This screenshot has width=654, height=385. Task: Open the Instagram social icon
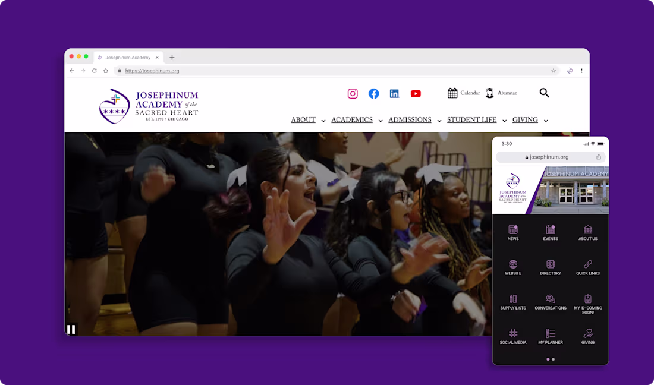coord(353,94)
